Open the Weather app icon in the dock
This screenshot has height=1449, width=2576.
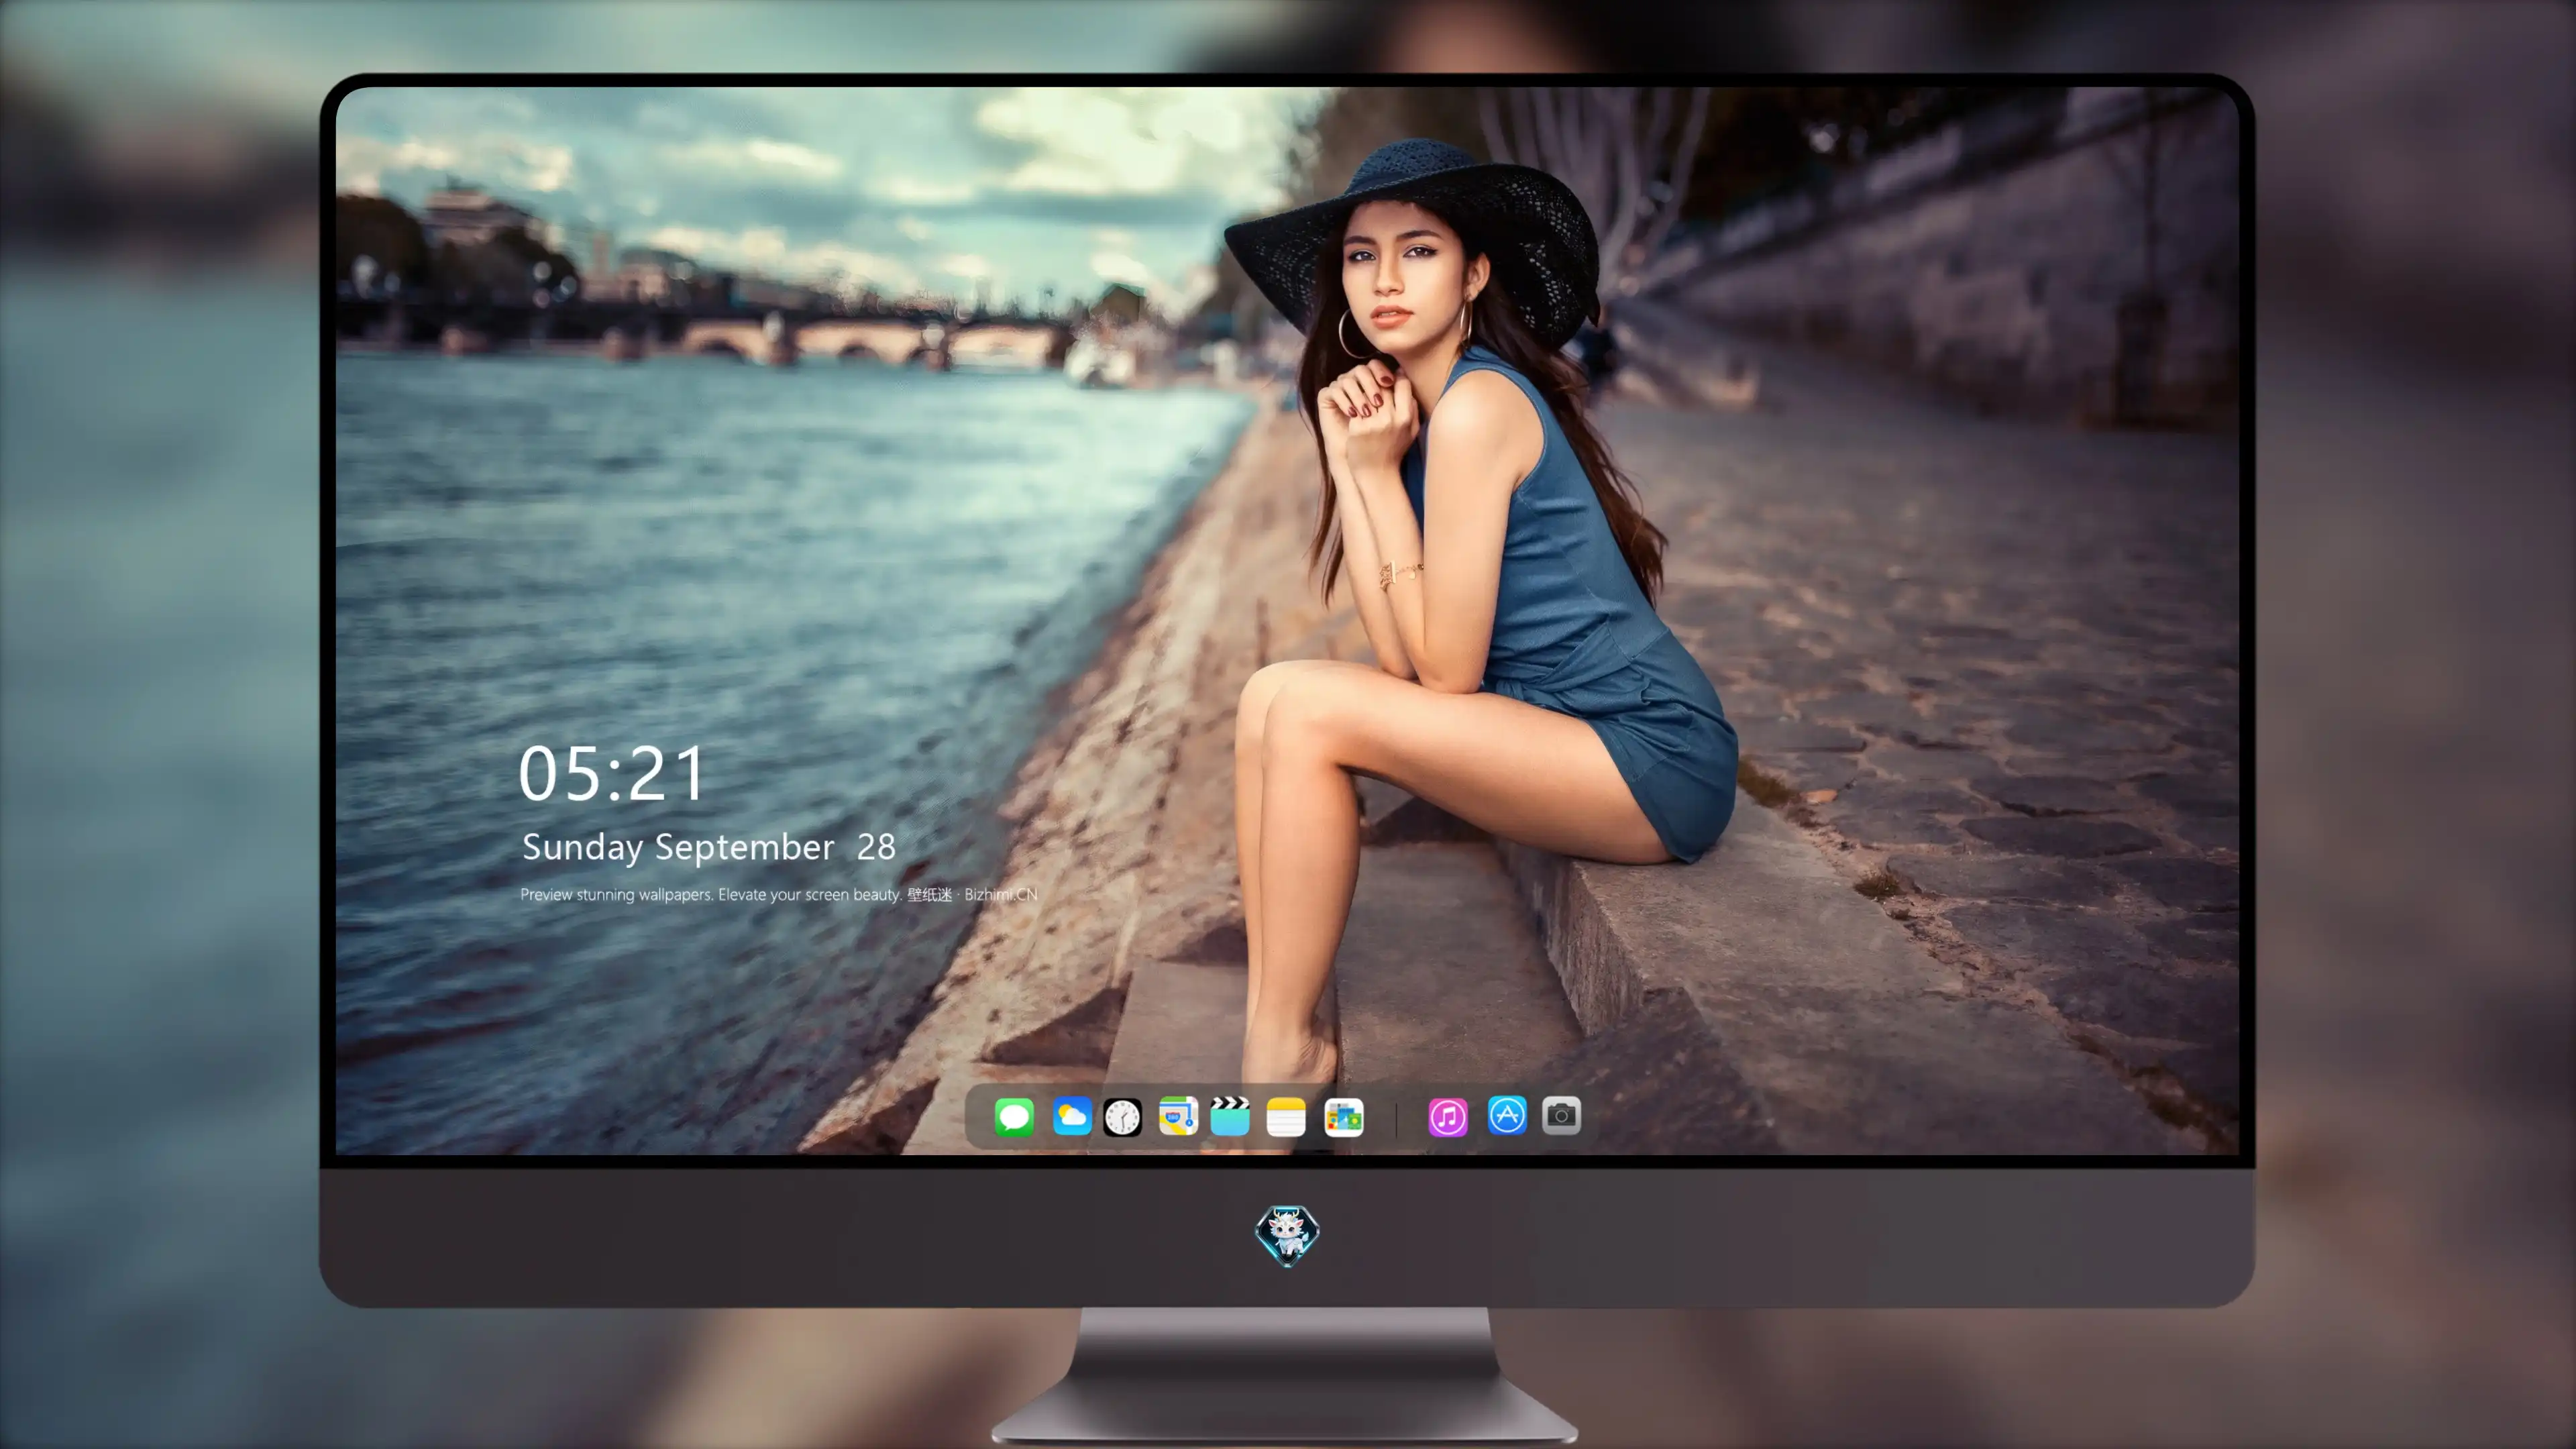coord(1072,1116)
